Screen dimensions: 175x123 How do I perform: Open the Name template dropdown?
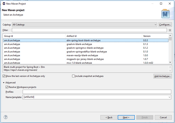click(x=169, y=97)
